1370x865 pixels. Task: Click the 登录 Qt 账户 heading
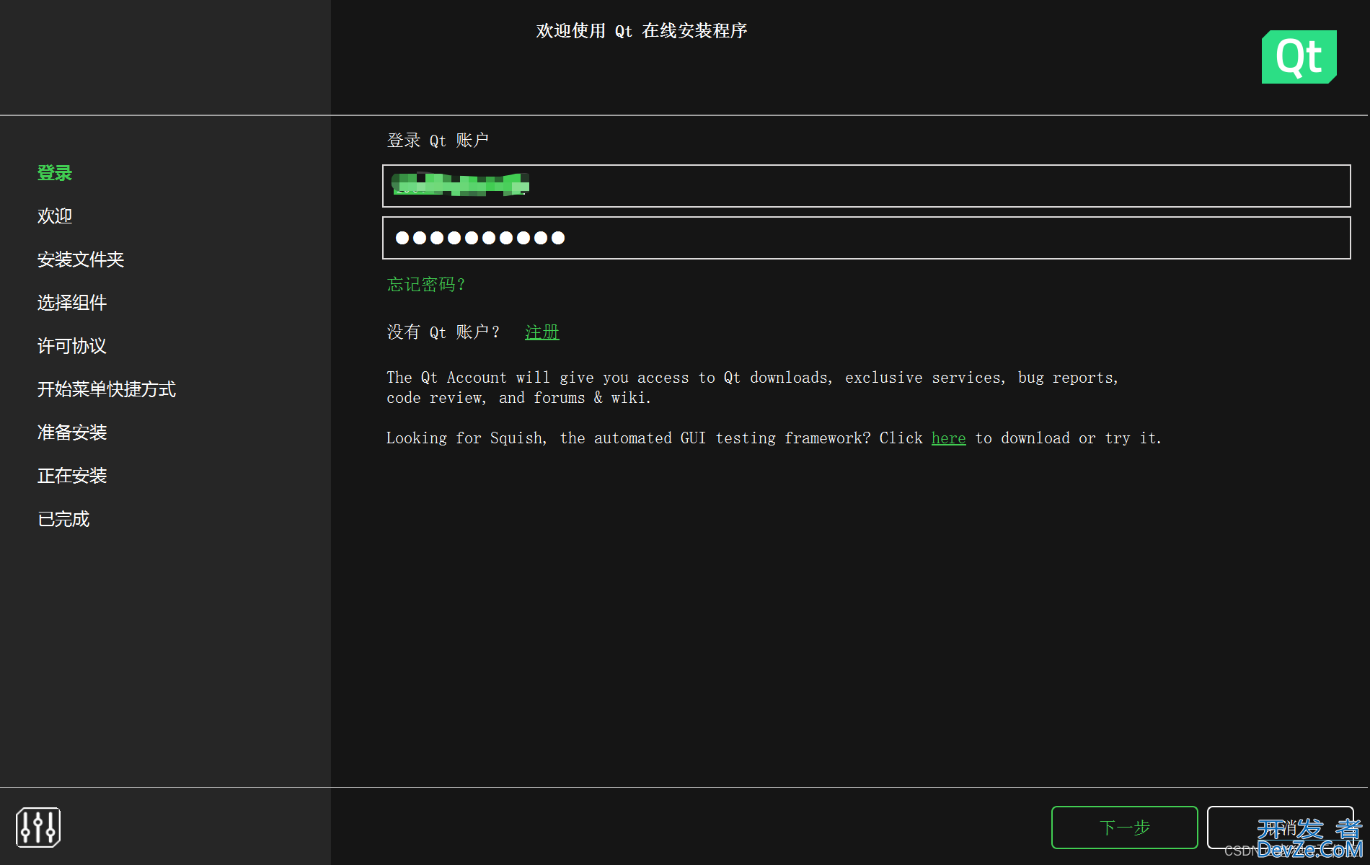pos(438,141)
